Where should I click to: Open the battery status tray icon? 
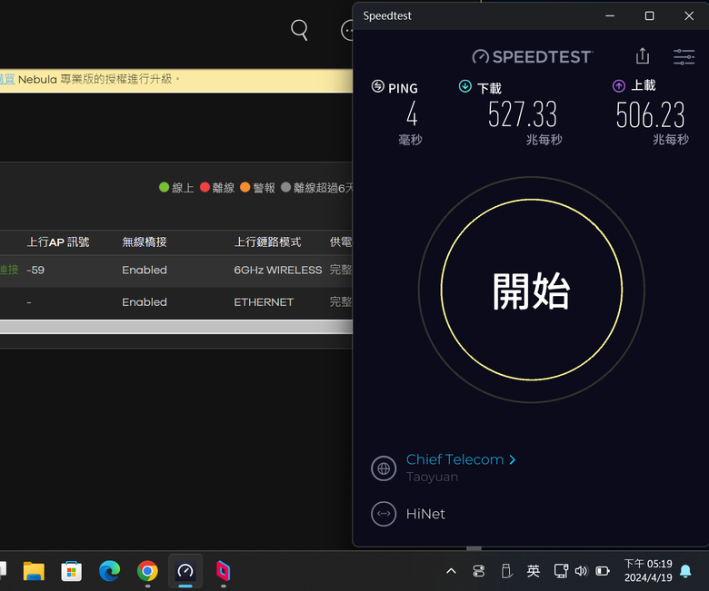click(x=603, y=571)
